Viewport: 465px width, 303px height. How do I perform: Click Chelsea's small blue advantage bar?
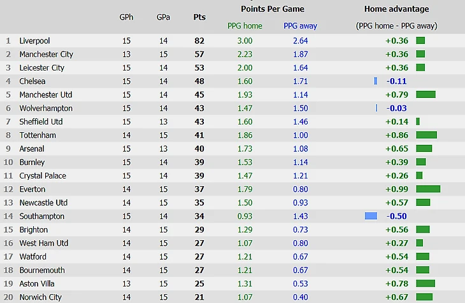click(x=376, y=81)
